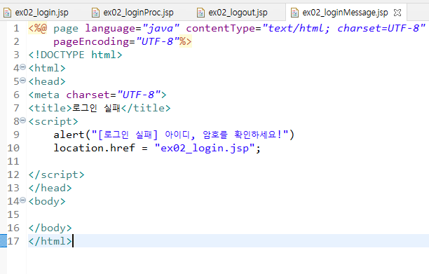This screenshot has width=429, height=274.
Task: Click the JSP file icon on ex02_login.jsp tab
Action: pyautogui.click(x=7, y=13)
